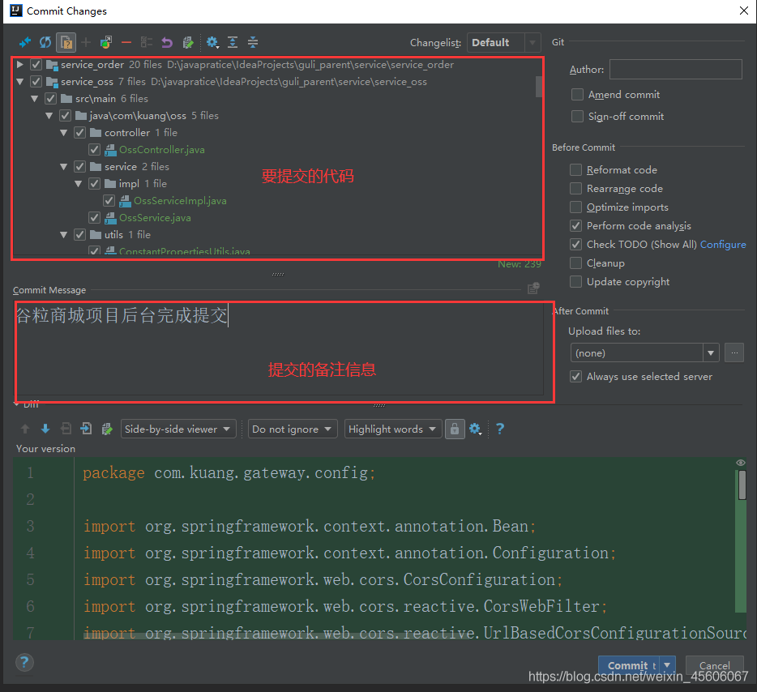Toggle the Amend commit checkbox
Image resolution: width=757 pixels, height=692 pixels.
point(577,95)
